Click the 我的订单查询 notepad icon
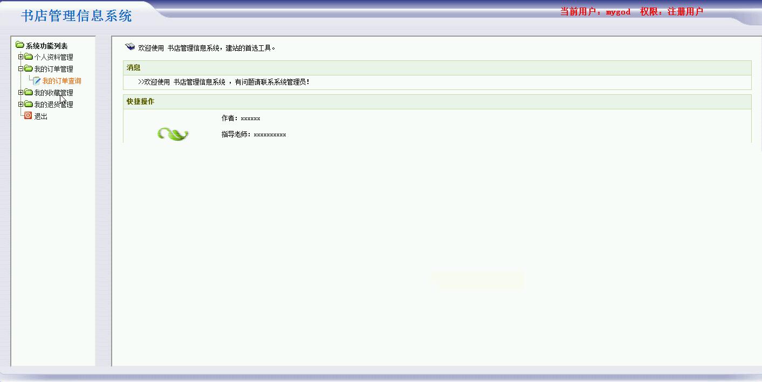The image size is (762, 382). (x=37, y=81)
